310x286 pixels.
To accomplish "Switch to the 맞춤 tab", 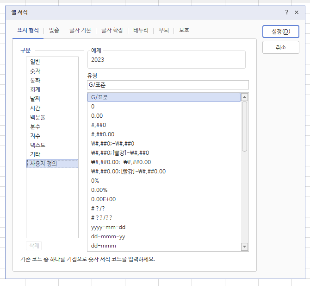I will [x=54, y=30].
